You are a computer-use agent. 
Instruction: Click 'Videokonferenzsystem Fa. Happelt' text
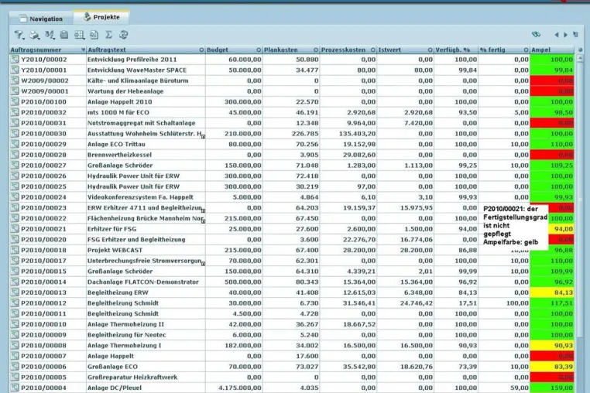point(140,197)
